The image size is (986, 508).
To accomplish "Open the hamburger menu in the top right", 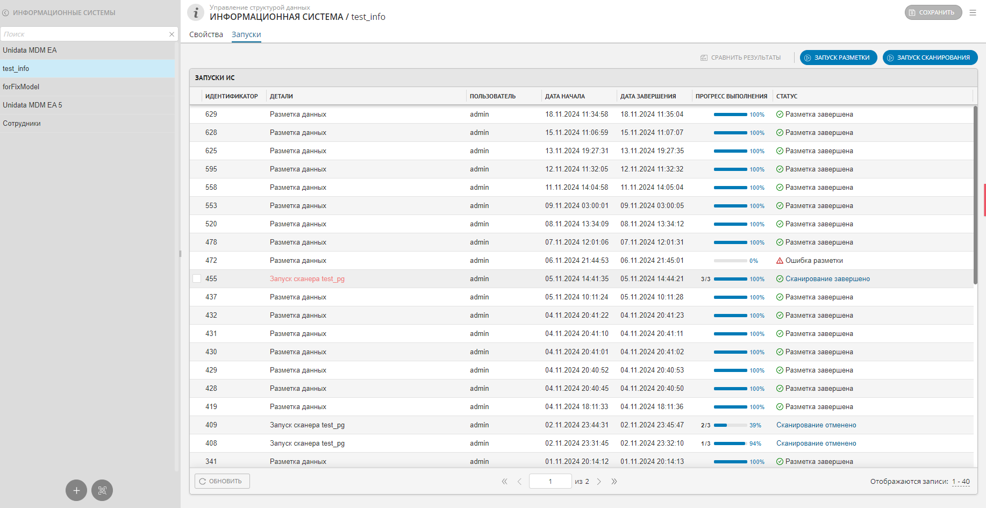I will [x=973, y=12].
